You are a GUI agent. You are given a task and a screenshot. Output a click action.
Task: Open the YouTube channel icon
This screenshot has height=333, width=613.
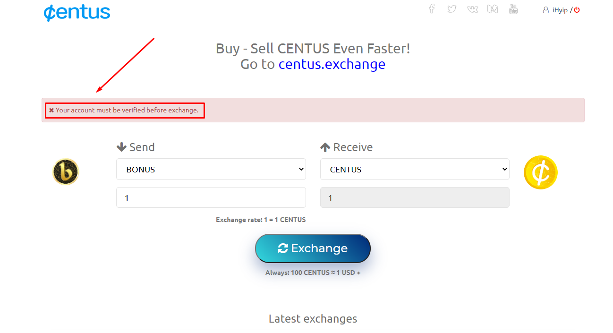pos(513,9)
